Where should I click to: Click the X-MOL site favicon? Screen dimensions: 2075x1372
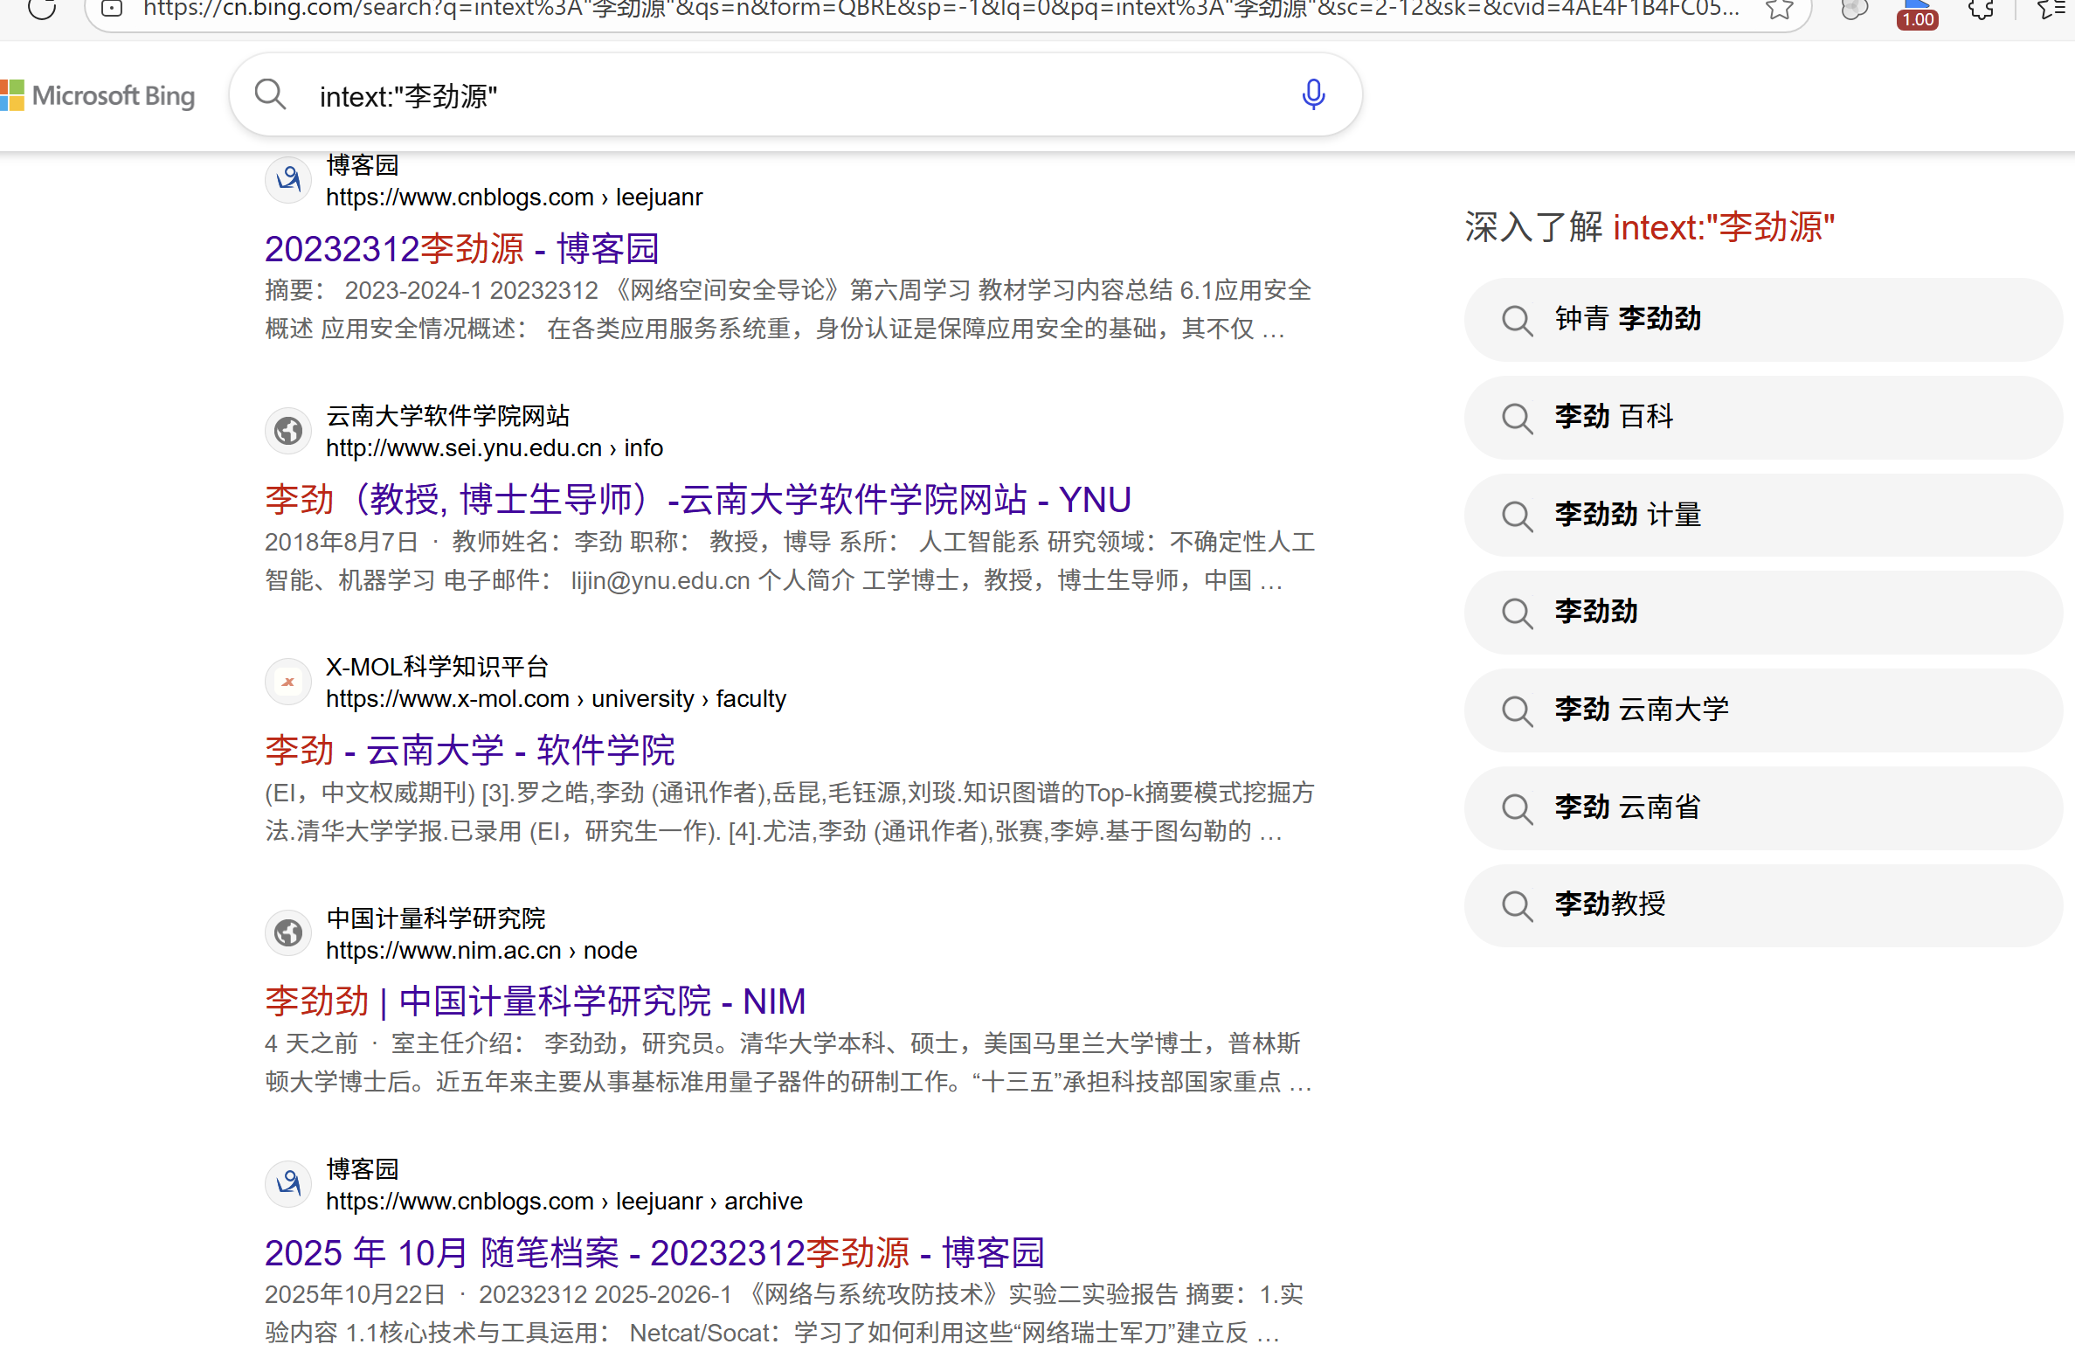click(x=287, y=682)
